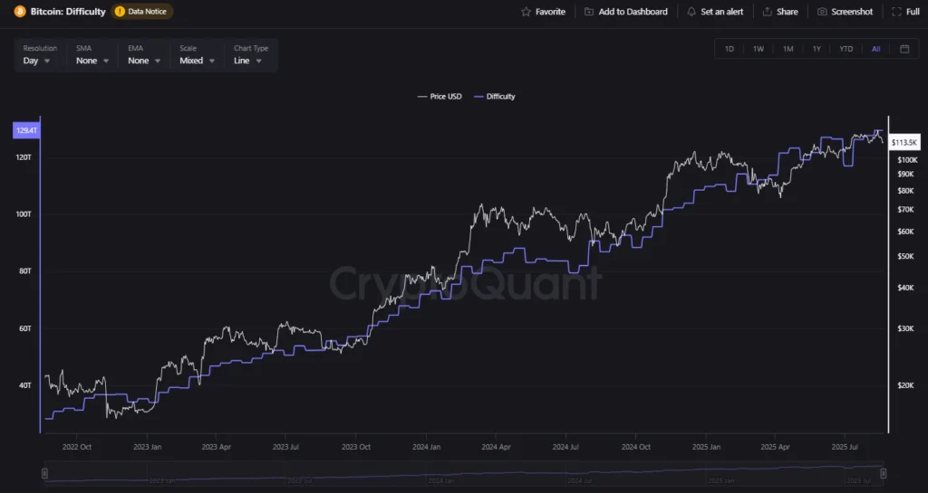Click the Favorite label text
Screen dimensions: 928x493
[550, 12]
